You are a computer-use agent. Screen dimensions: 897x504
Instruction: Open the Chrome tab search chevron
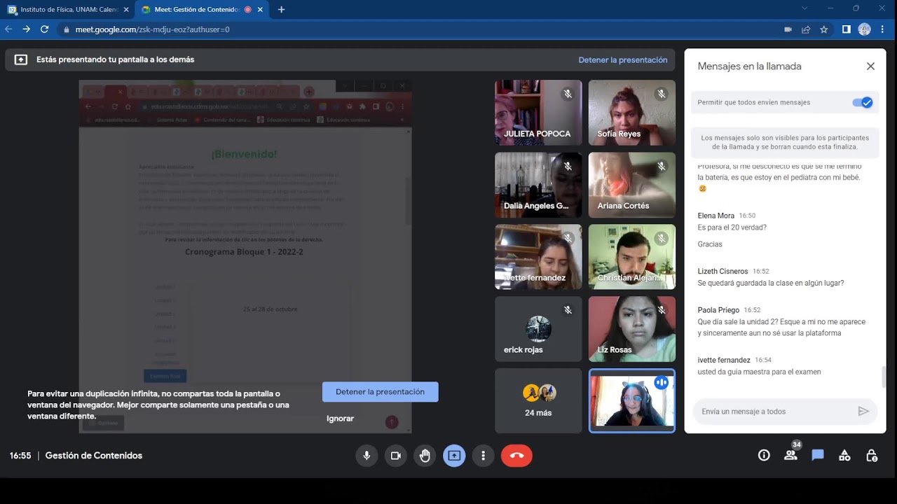[804, 8]
